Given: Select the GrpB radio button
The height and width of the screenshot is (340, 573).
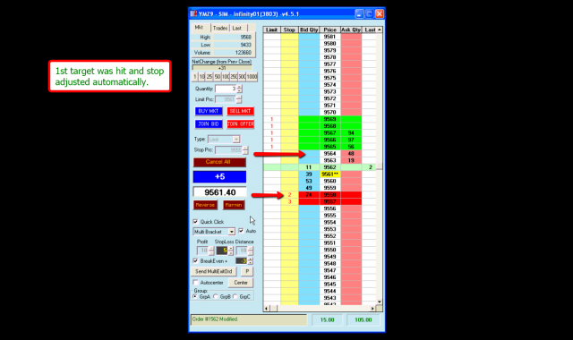Looking at the screenshot, I should point(216,296).
